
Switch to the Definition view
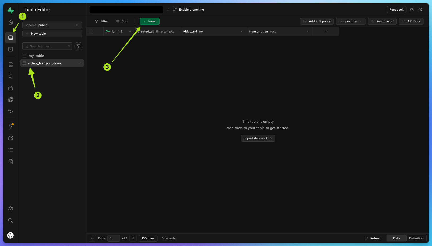pos(416,238)
